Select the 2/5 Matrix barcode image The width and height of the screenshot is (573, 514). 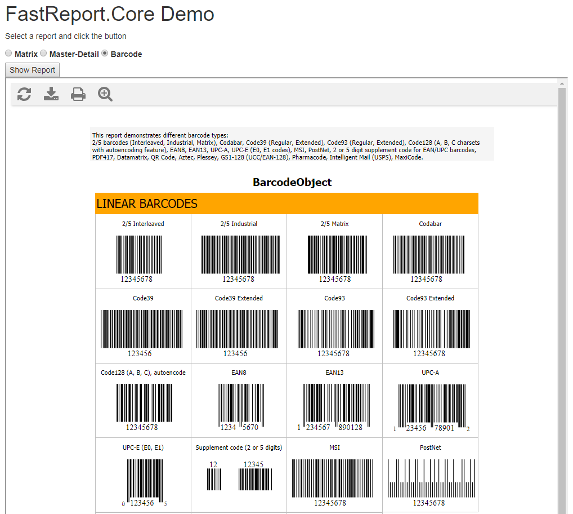point(337,255)
